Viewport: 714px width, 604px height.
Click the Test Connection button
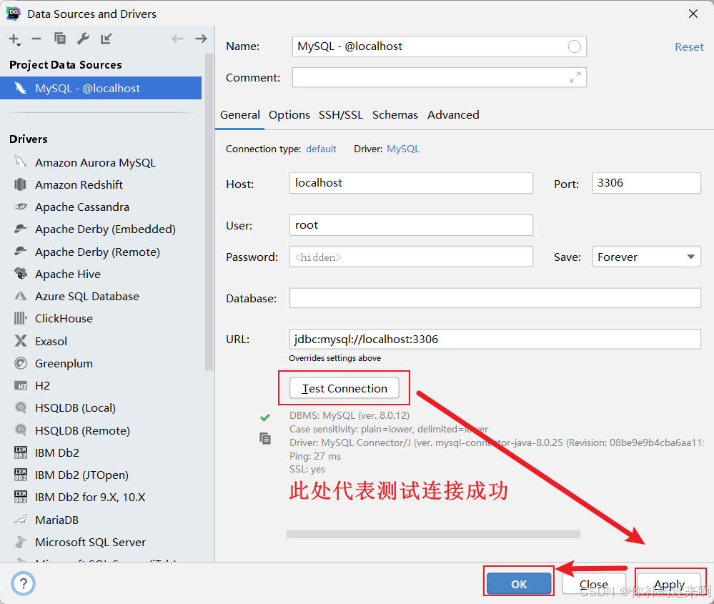(x=344, y=388)
